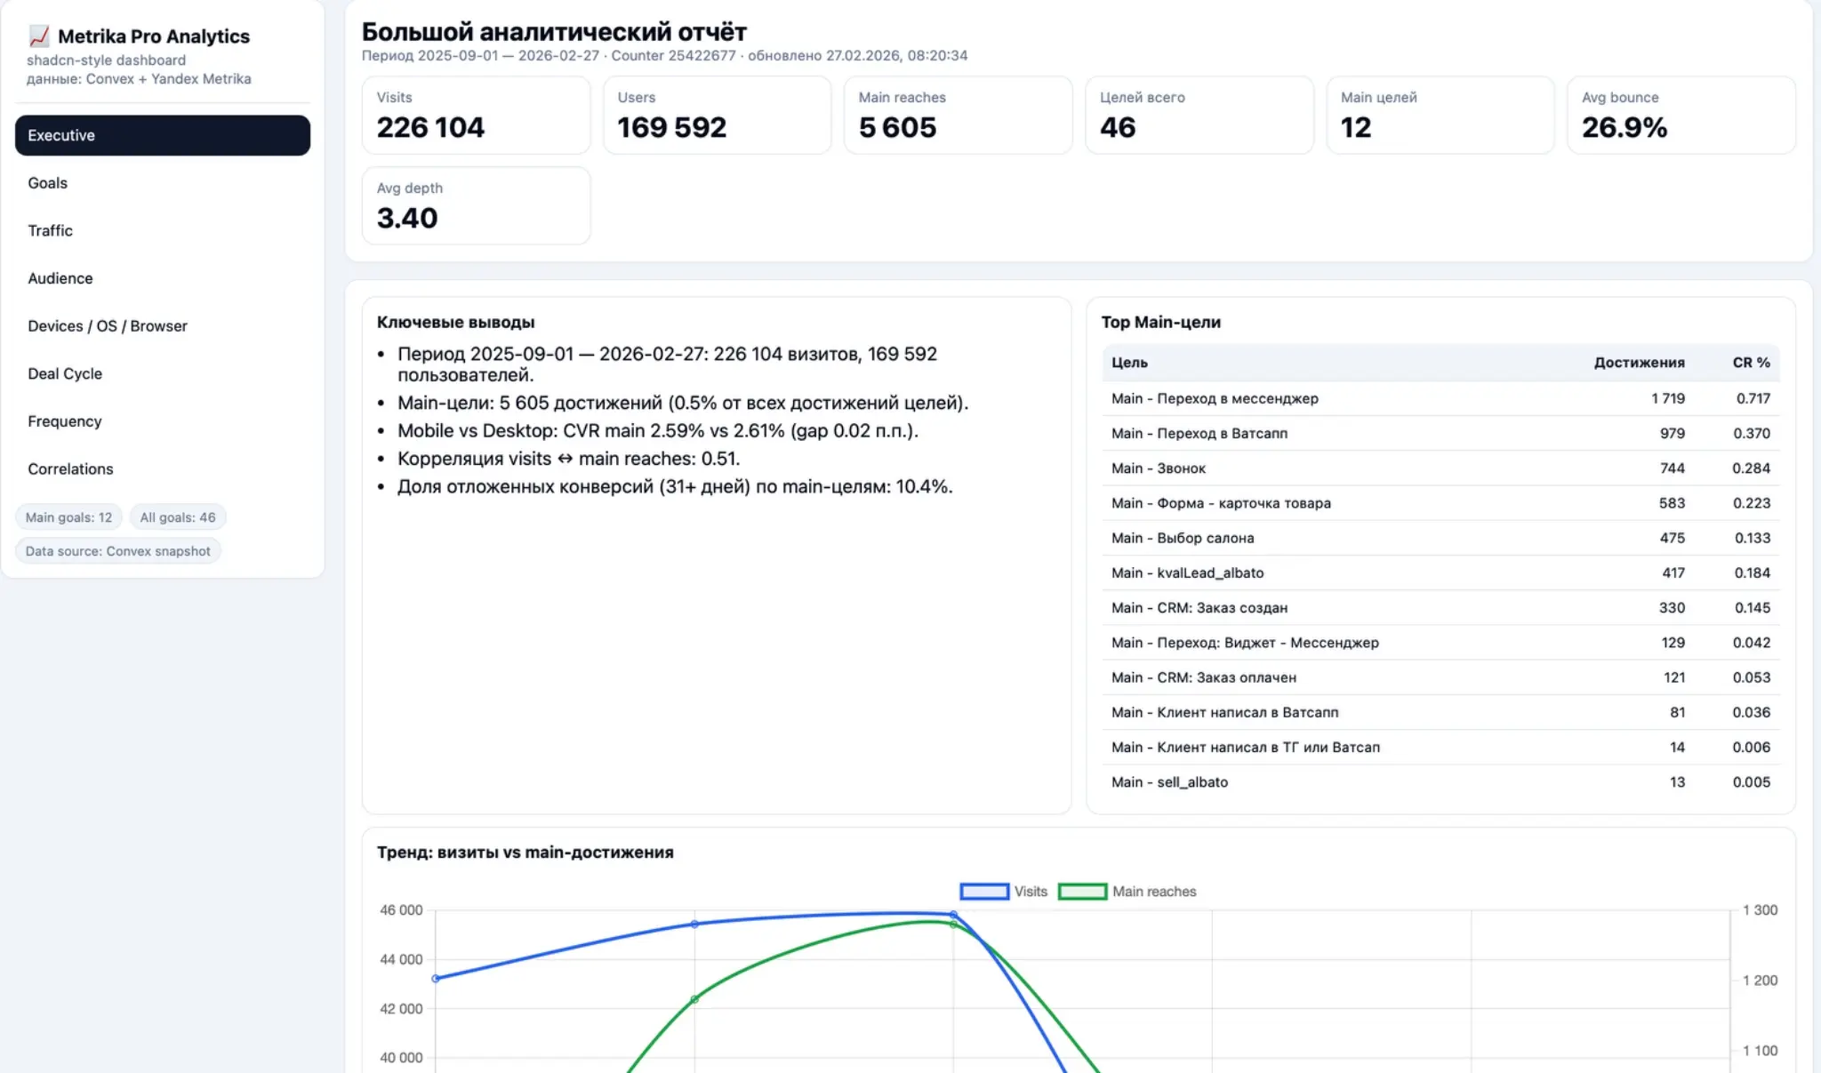Click row 'Main - Клиент написал в ТГ или Ватсап'
1821x1073 pixels.
(1440, 747)
